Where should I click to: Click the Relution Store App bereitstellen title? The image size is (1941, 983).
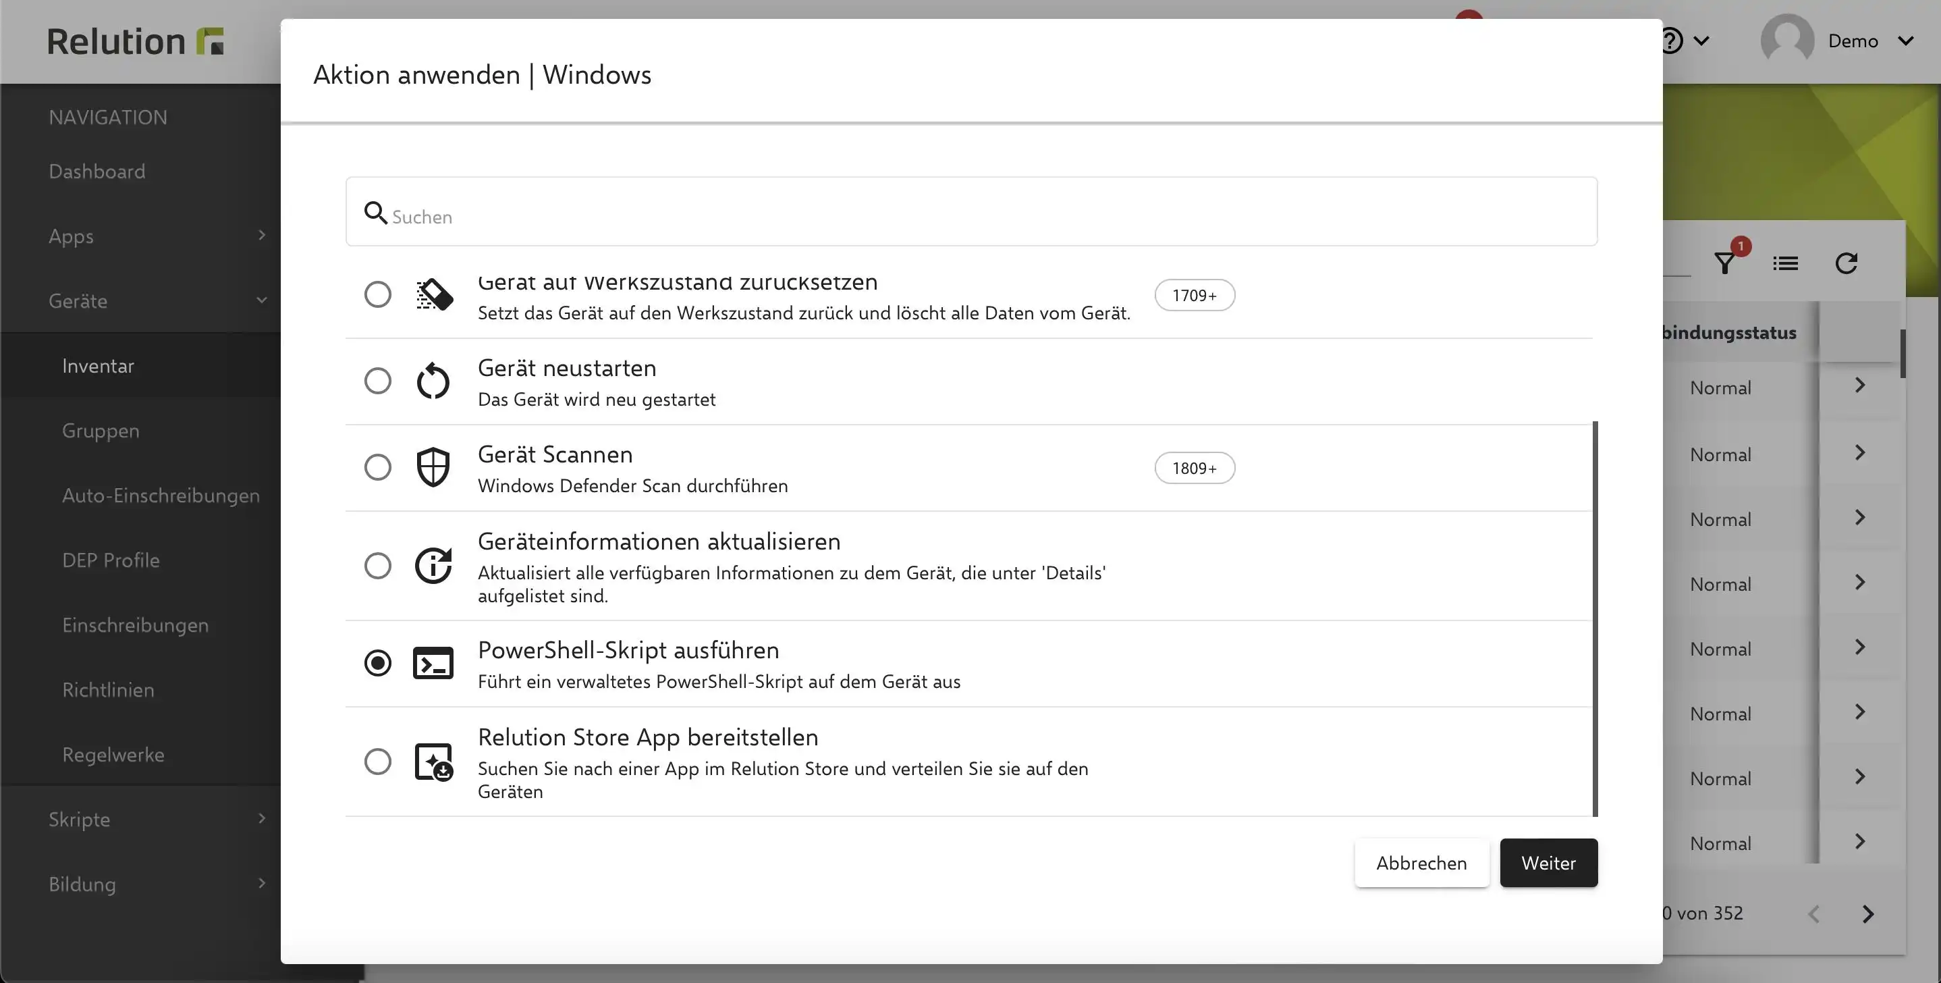[x=648, y=737]
